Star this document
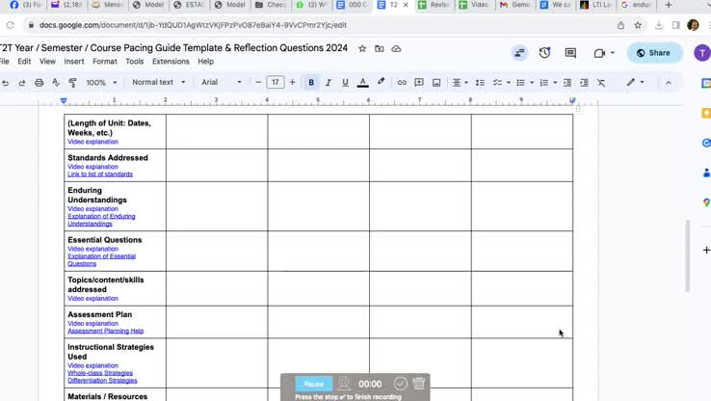 coord(362,48)
